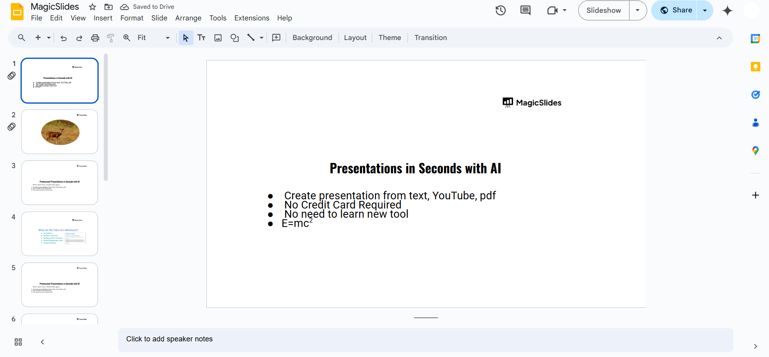Open the Tools menu

click(218, 18)
